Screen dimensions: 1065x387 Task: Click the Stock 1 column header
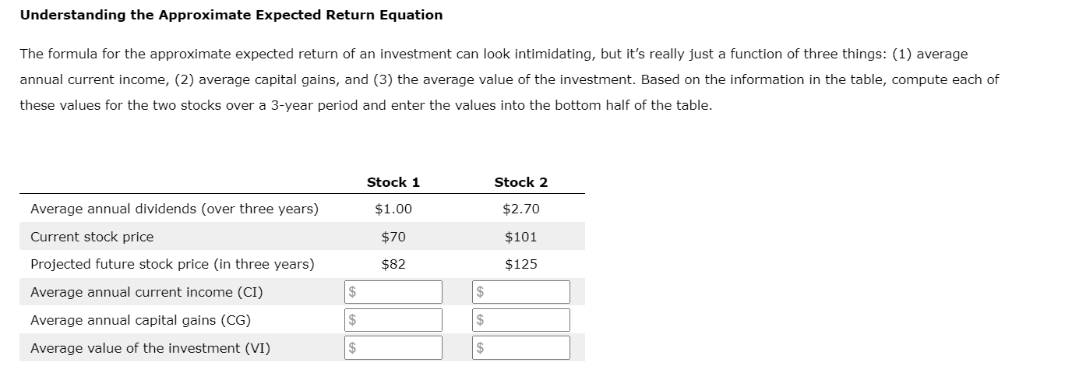pyautogui.click(x=393, y=182)
